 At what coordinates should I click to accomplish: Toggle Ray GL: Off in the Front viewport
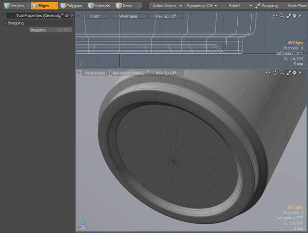coord(166,16)
